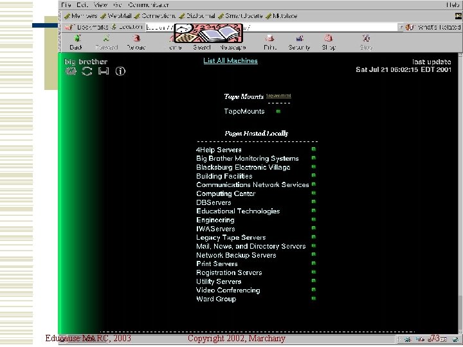Click status dot for Computing Center
Screen dimensions: 463x347
tap(314, 193)
